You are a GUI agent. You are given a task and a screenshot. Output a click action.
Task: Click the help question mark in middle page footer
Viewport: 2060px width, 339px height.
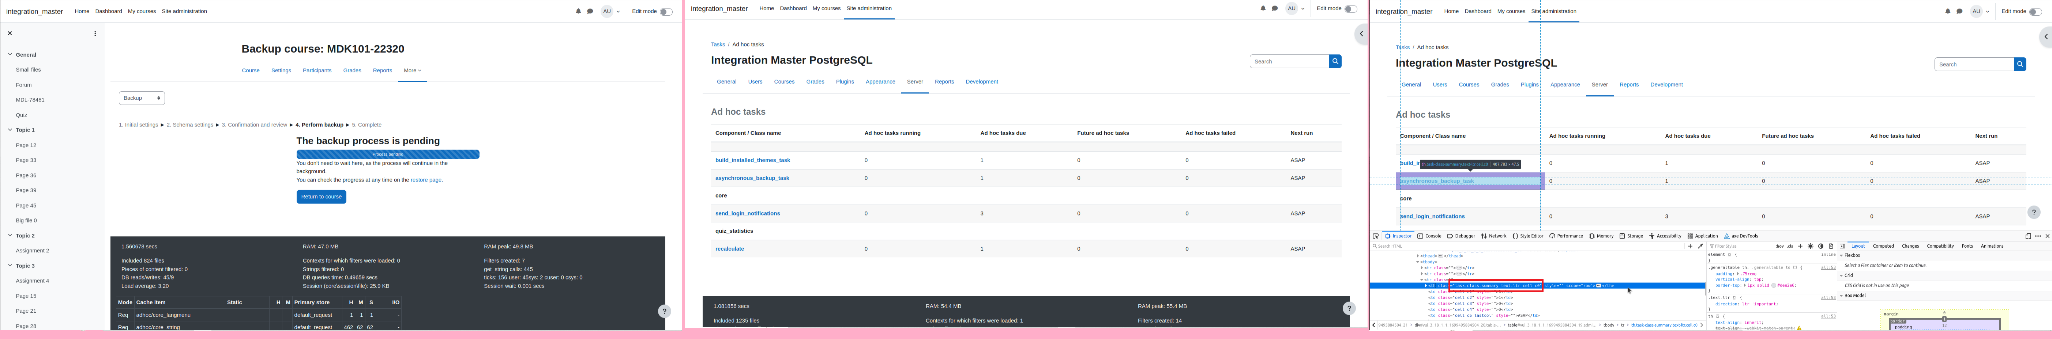click(1348, 308)
